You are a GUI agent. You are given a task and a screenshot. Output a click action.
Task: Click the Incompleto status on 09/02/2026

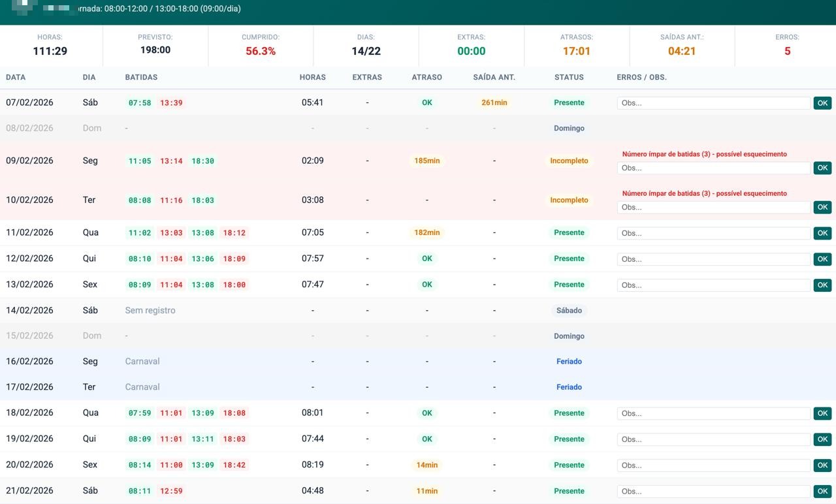[569, 161]
